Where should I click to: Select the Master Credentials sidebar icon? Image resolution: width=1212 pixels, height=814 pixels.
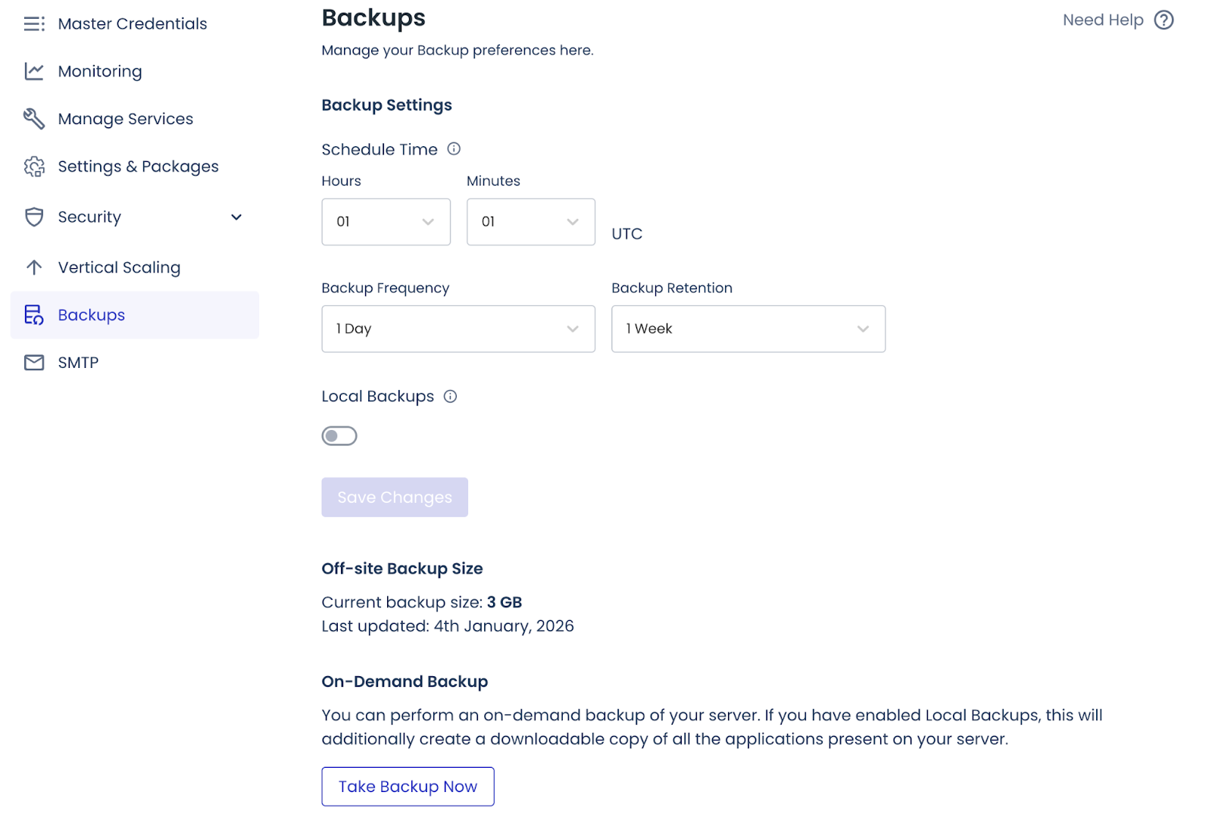34,23
